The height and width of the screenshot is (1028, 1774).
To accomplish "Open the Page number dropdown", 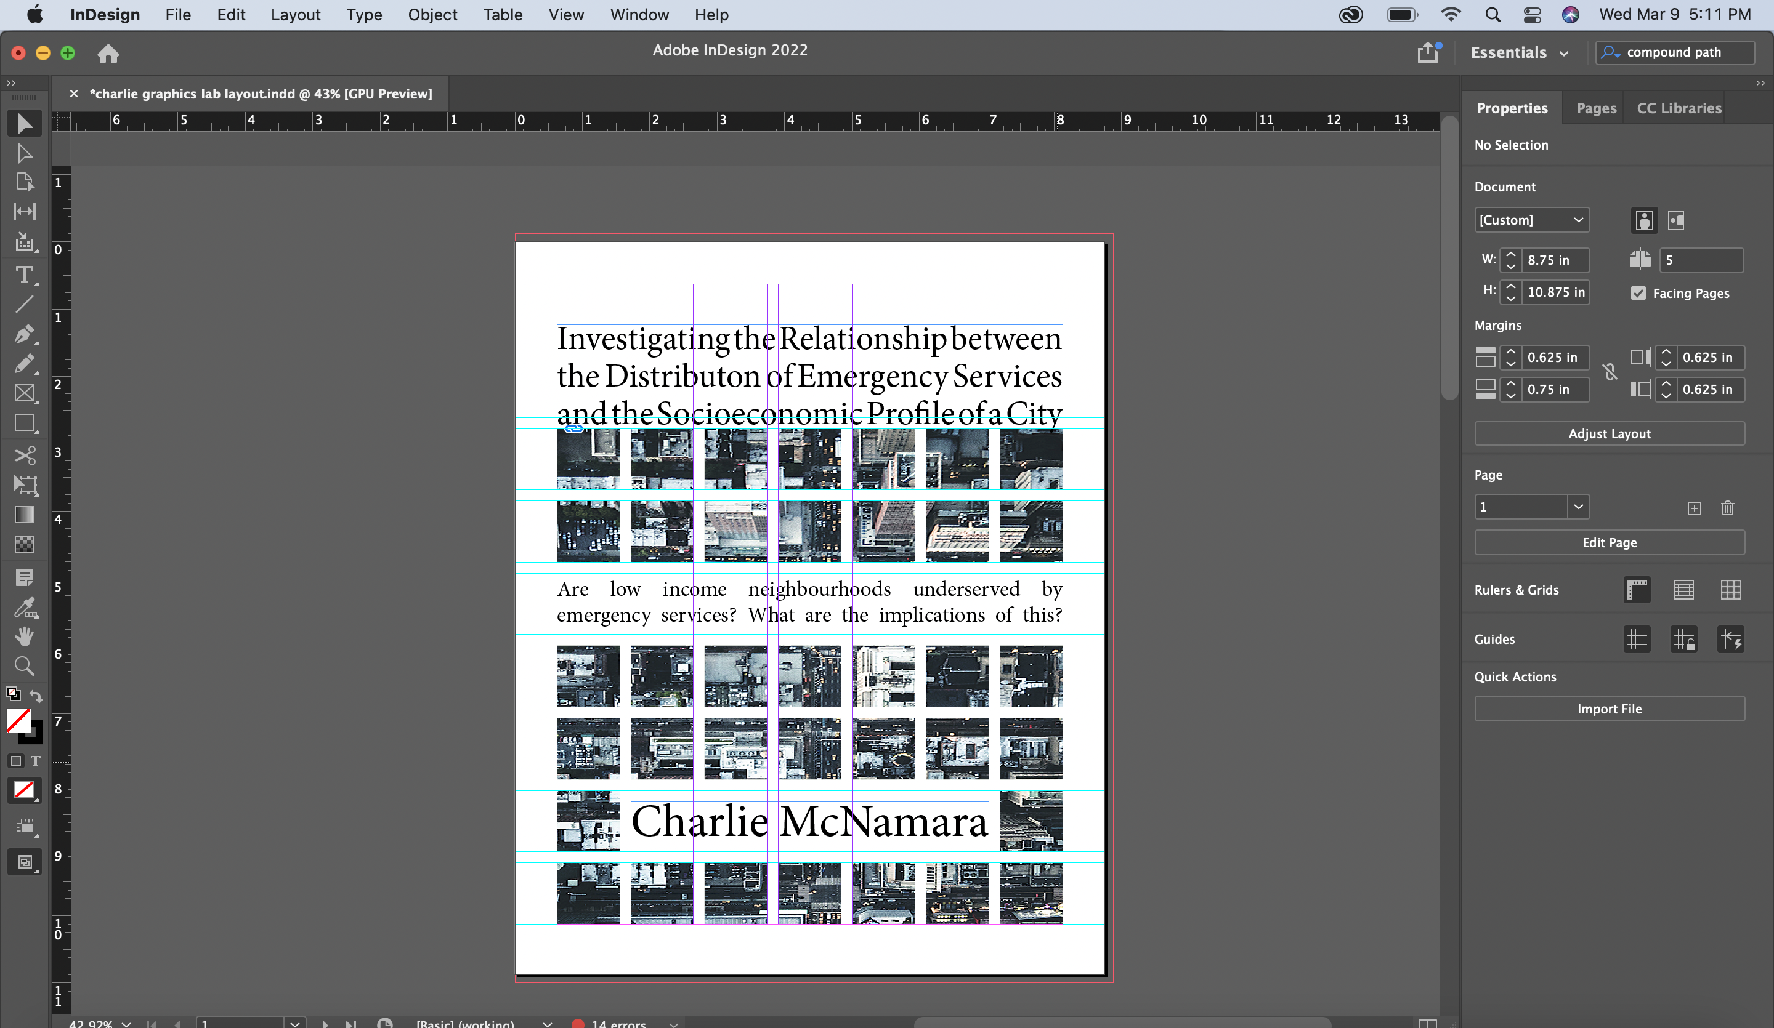I will tap(1578, 507).
